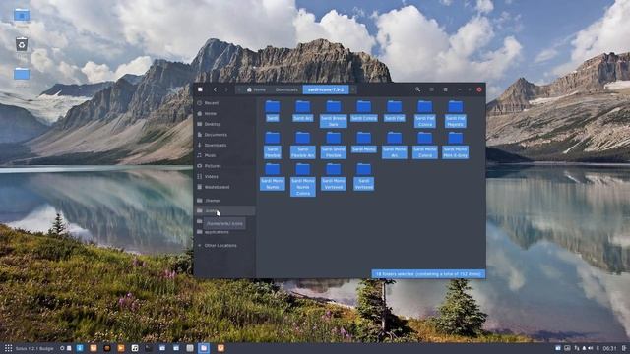Viewport: 630px width, 354px height.
Task: Select the Sardi Mono Colora folder
Action: click(424, 145)
